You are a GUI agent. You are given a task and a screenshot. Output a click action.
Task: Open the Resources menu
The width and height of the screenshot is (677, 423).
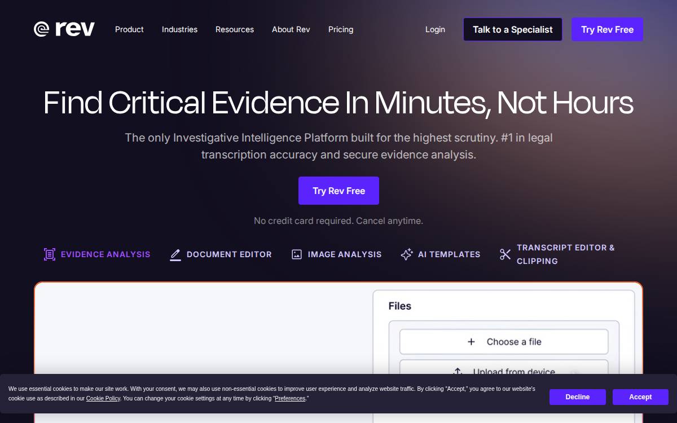point(235,29)
